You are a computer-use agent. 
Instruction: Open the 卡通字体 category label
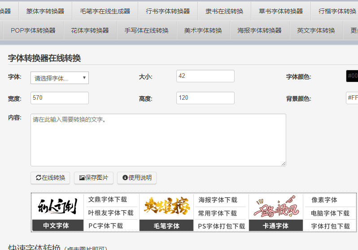[x=276, y=226]
